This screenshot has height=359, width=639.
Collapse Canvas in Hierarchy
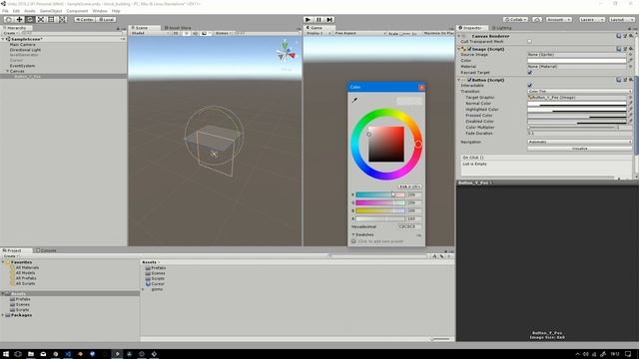pyautogui.click(x=7, y=71)
